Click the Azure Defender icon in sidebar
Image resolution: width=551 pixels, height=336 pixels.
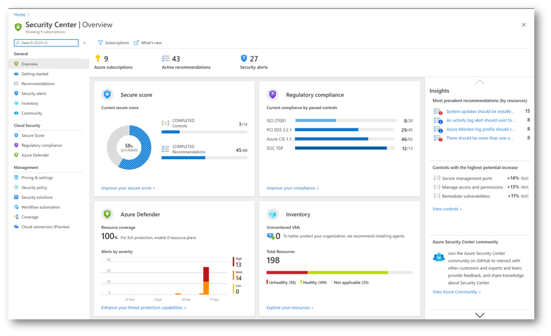coord(16,155)
